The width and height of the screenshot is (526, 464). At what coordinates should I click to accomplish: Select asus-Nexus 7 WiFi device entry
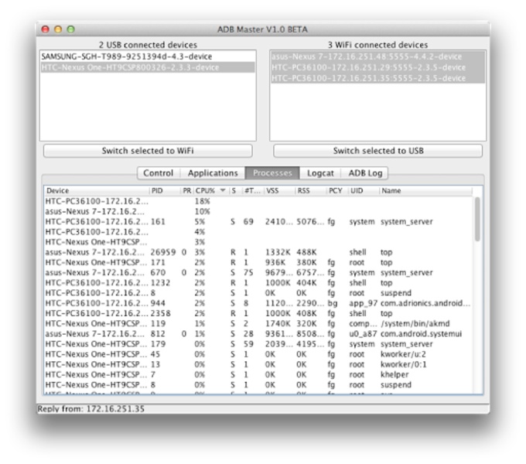tap(377, 56)
